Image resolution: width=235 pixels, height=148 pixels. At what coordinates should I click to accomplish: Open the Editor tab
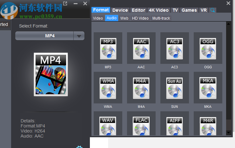click(138, 10)
